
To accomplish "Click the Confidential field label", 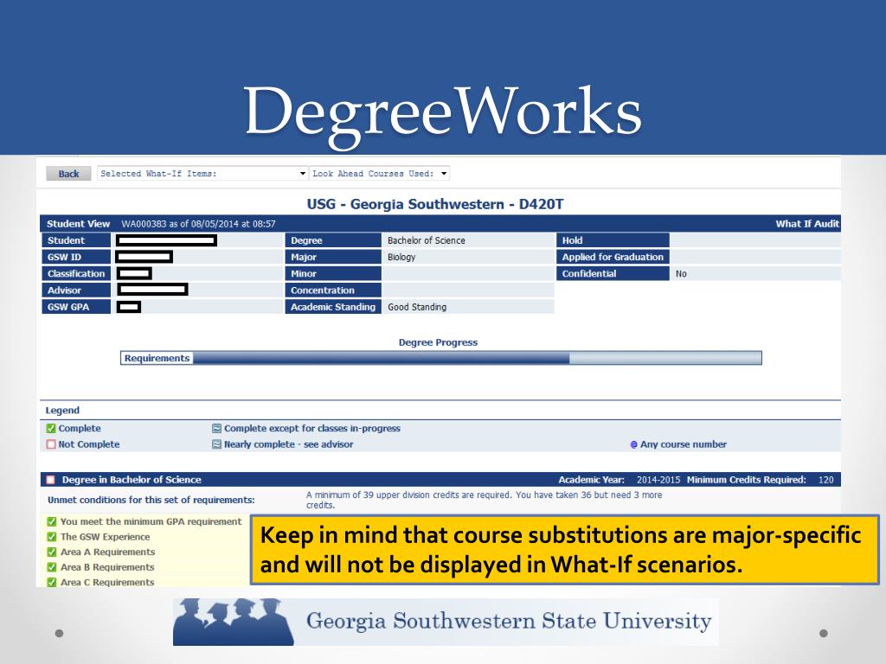I will click(613, 273).
